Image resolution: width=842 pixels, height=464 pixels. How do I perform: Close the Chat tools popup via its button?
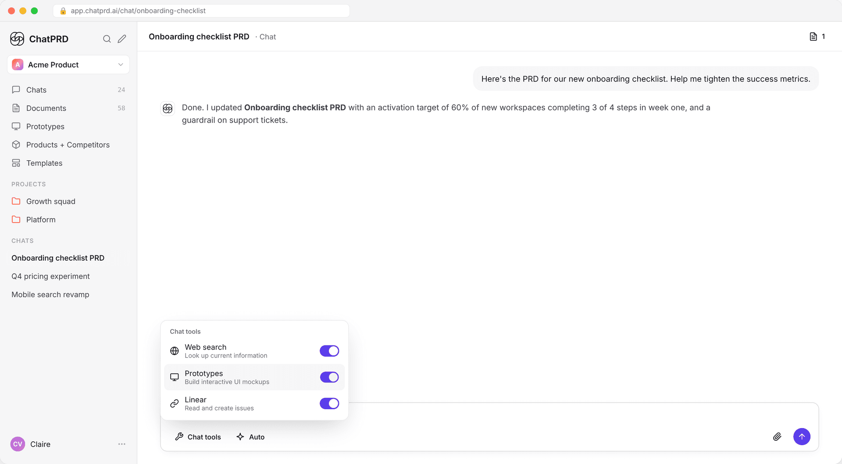pos(198,437)
